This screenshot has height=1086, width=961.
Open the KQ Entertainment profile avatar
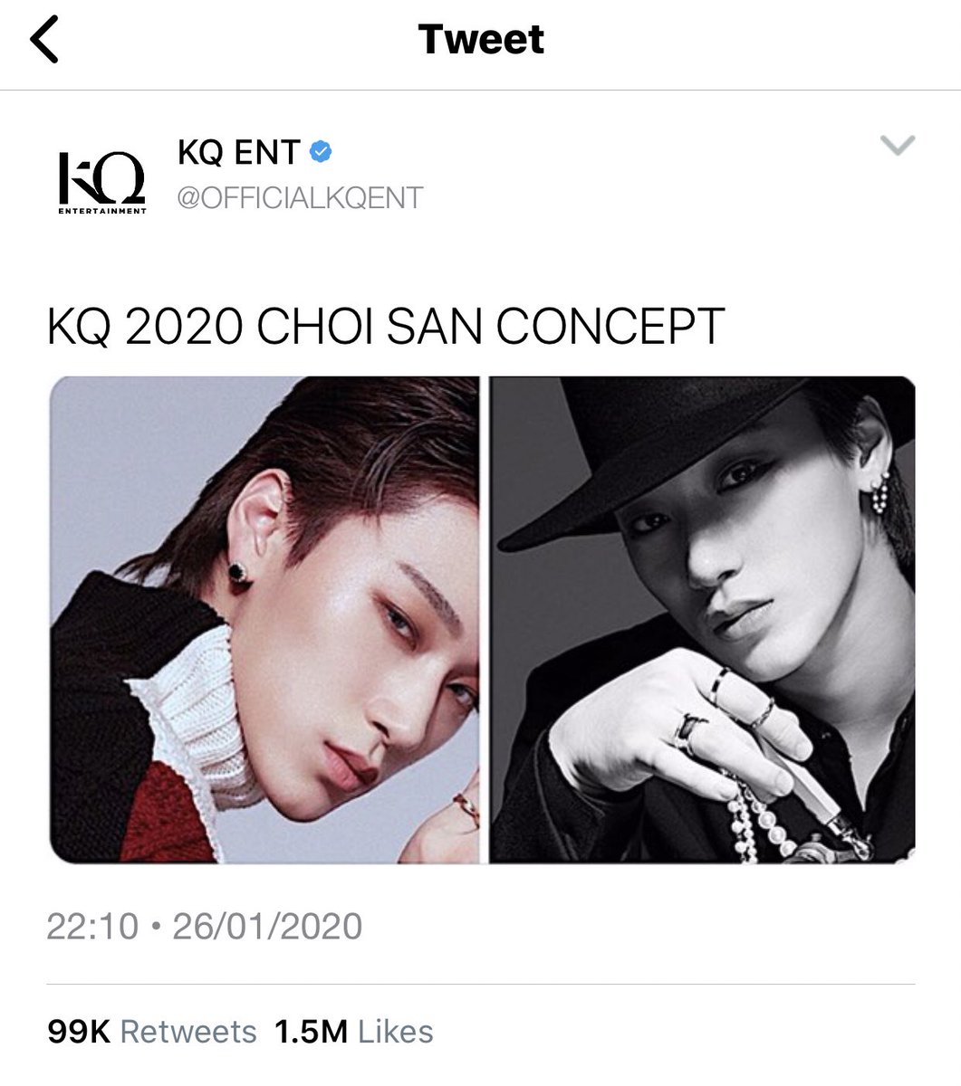click(101, 182)
